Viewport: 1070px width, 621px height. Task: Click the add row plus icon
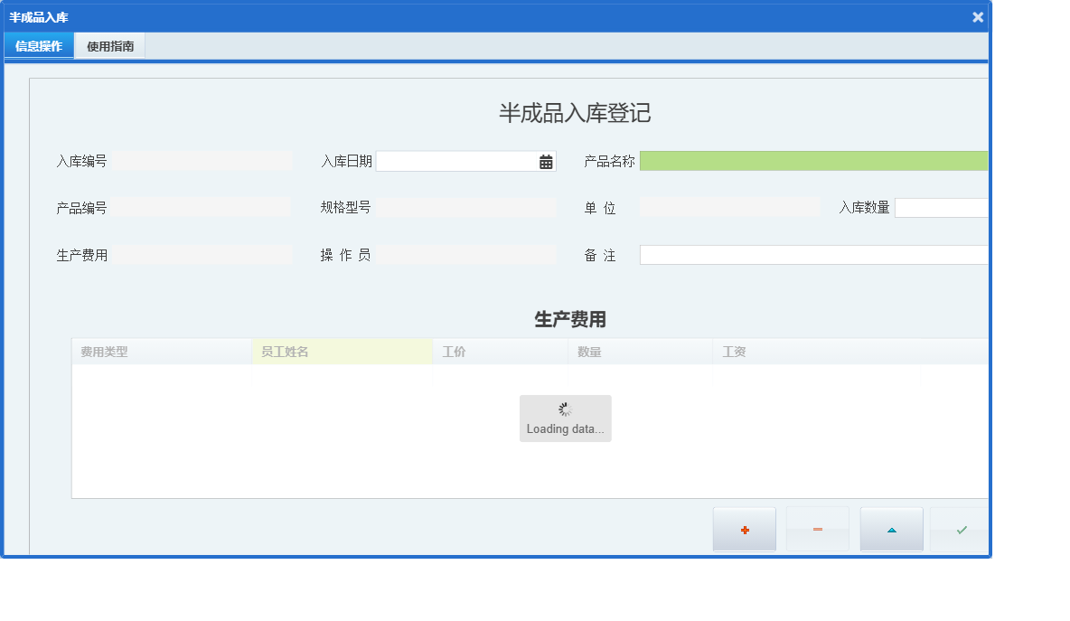click(x=744, y=529)
